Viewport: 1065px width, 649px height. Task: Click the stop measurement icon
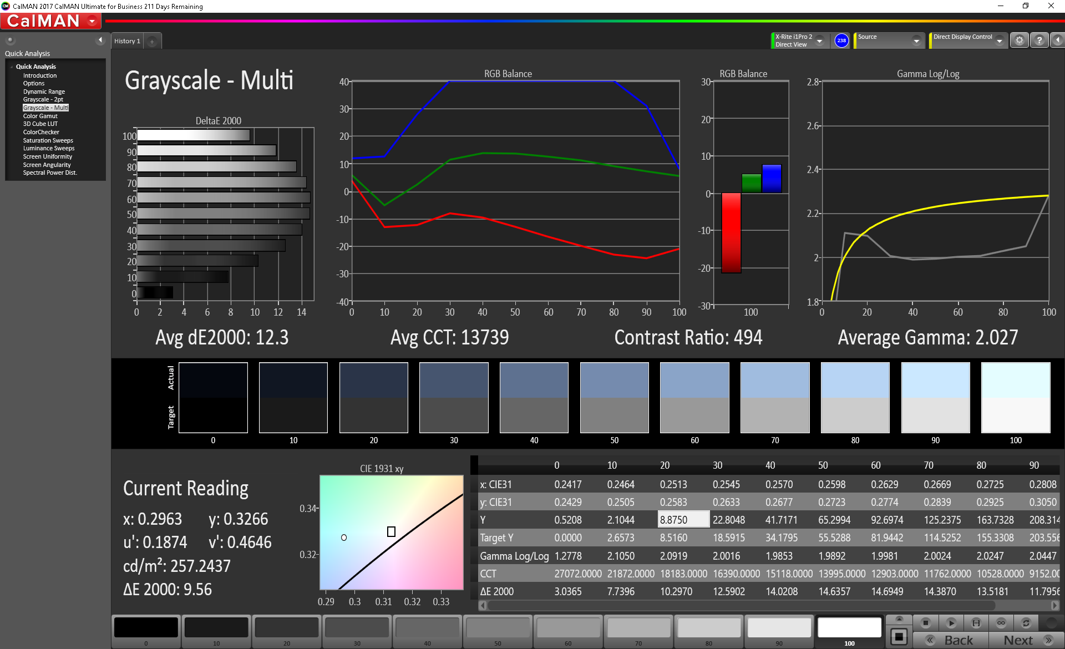(925, 623)
